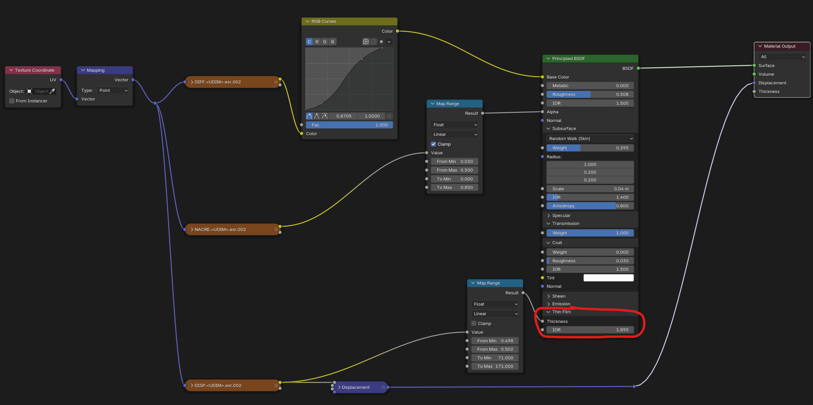Set vector handle type for curve point

317,116
